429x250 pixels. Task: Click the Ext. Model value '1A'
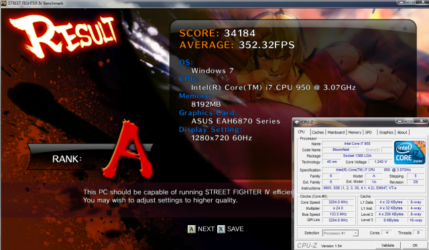pyautogui.click(x=374, y=182)
